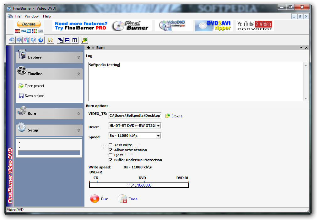The height and width of the screenshot is (221, 318).
Task: Enable the Test write checkbox
Action: 110,145
